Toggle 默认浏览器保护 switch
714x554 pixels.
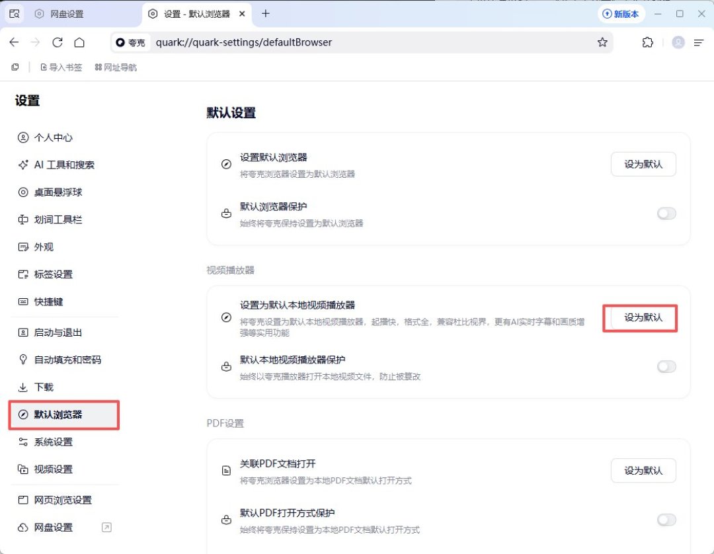pos(666,214)
